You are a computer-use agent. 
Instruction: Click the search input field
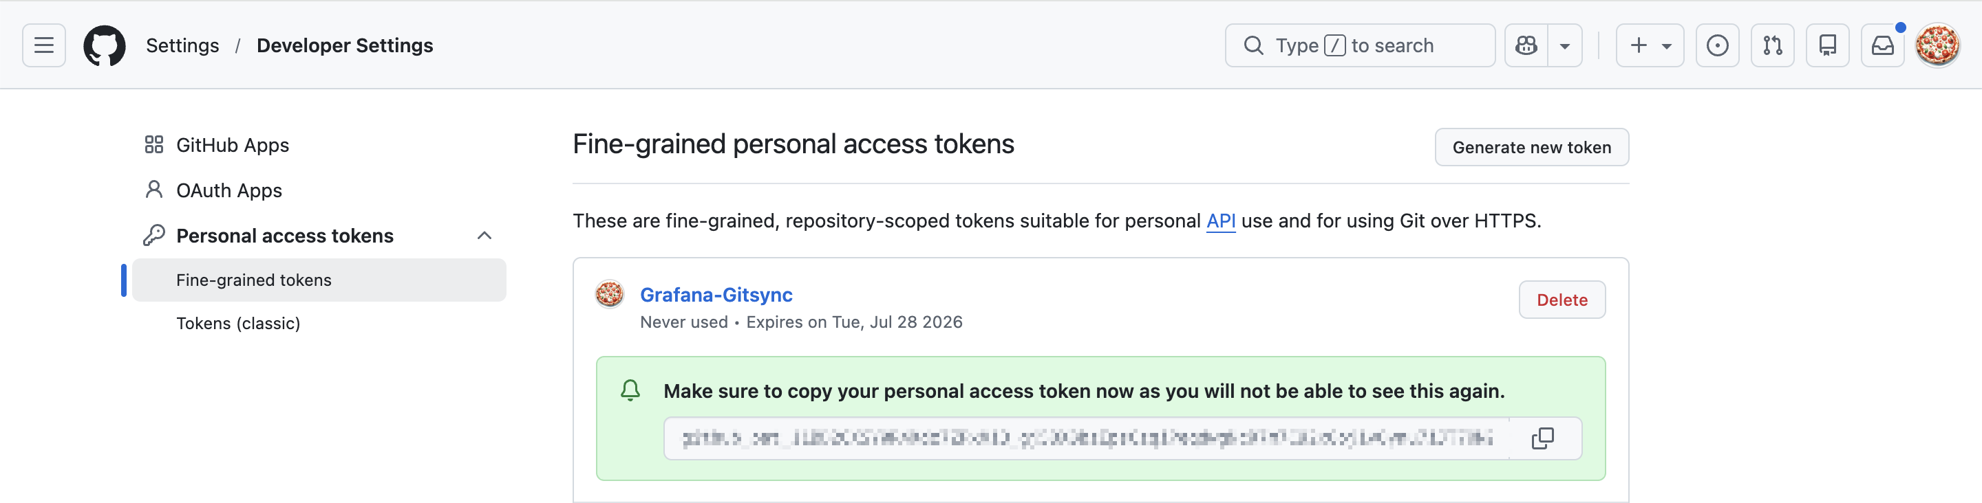coord(1360,45)
